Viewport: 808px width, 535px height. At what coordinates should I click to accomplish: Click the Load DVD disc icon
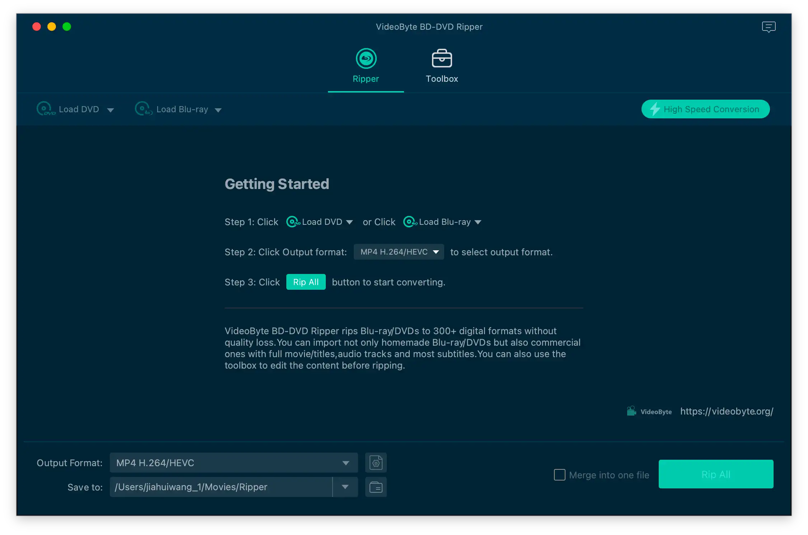tap(45, 109)
